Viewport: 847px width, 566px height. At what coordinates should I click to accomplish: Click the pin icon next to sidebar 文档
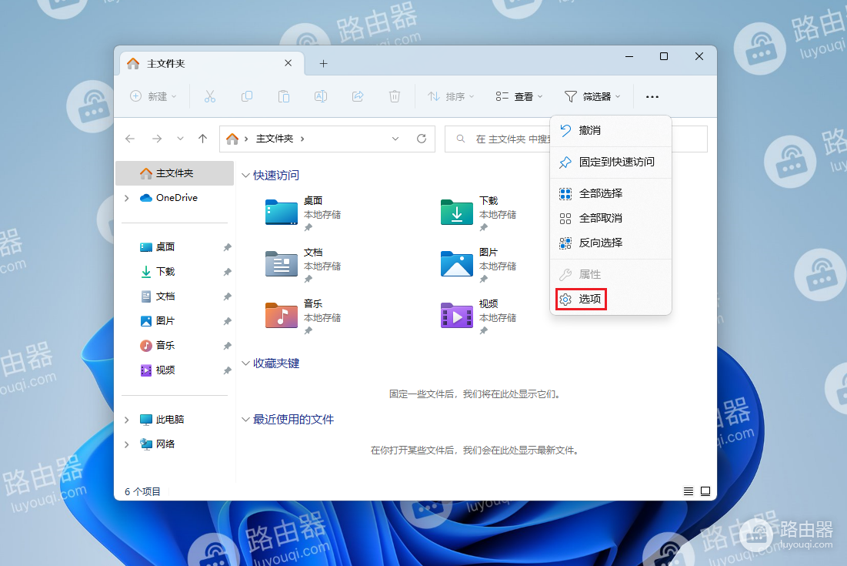(x=228, y=296)
